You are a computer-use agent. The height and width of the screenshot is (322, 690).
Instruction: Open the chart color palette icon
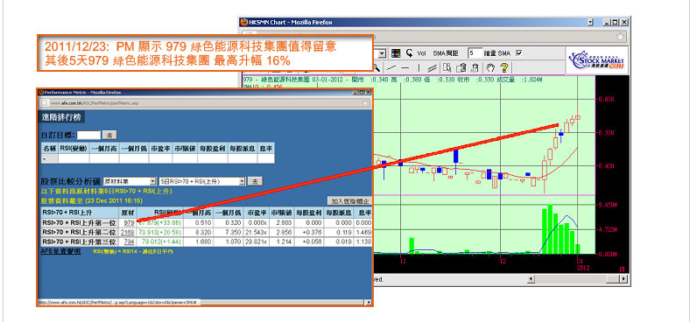point(396,53)
